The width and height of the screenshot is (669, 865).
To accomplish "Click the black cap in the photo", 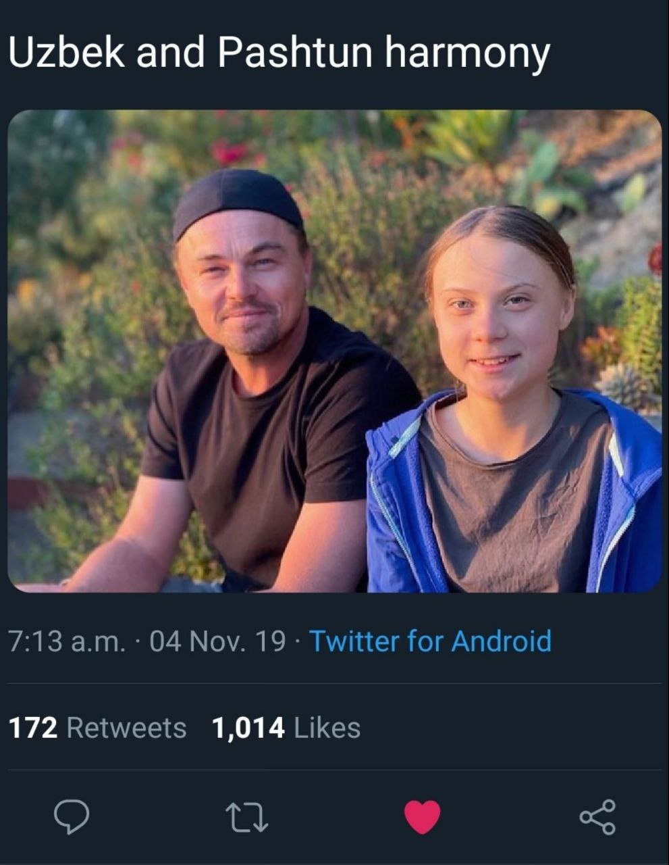I will pyautogui.click(x=236, y=199).
